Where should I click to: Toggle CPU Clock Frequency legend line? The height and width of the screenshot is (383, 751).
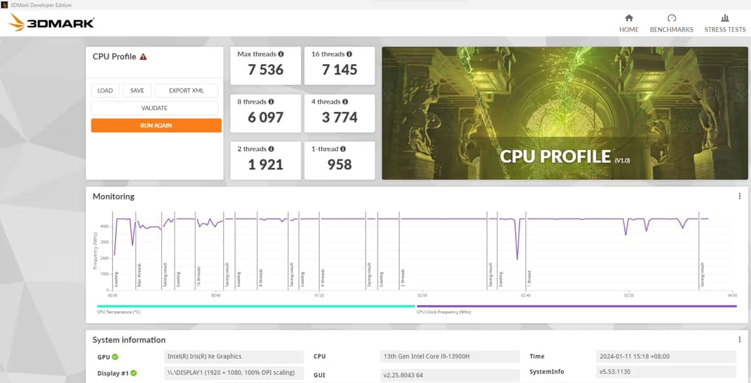pos(577,306)
